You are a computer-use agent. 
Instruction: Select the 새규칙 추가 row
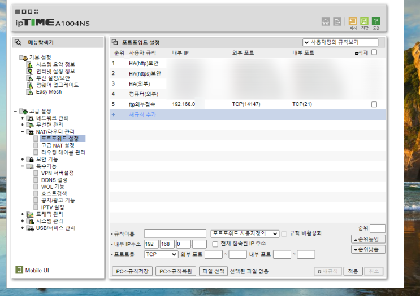pyautogui.click(x=248, y=114)
